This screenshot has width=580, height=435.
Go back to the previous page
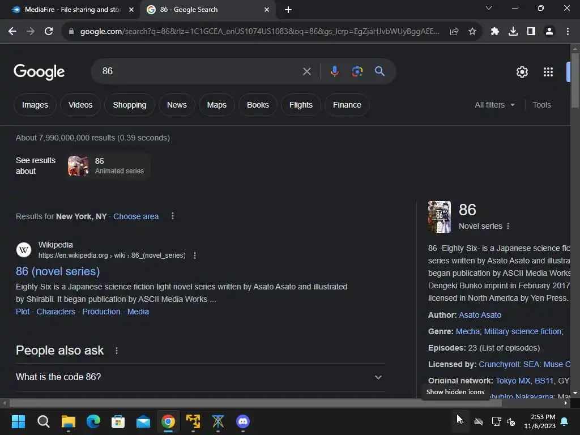(12, 32)
